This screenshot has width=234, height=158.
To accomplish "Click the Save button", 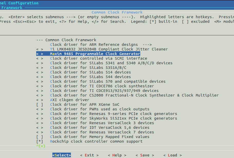I will coord(145,155).
